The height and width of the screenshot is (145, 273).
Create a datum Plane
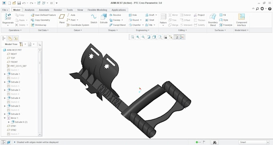tap(62, 18)
